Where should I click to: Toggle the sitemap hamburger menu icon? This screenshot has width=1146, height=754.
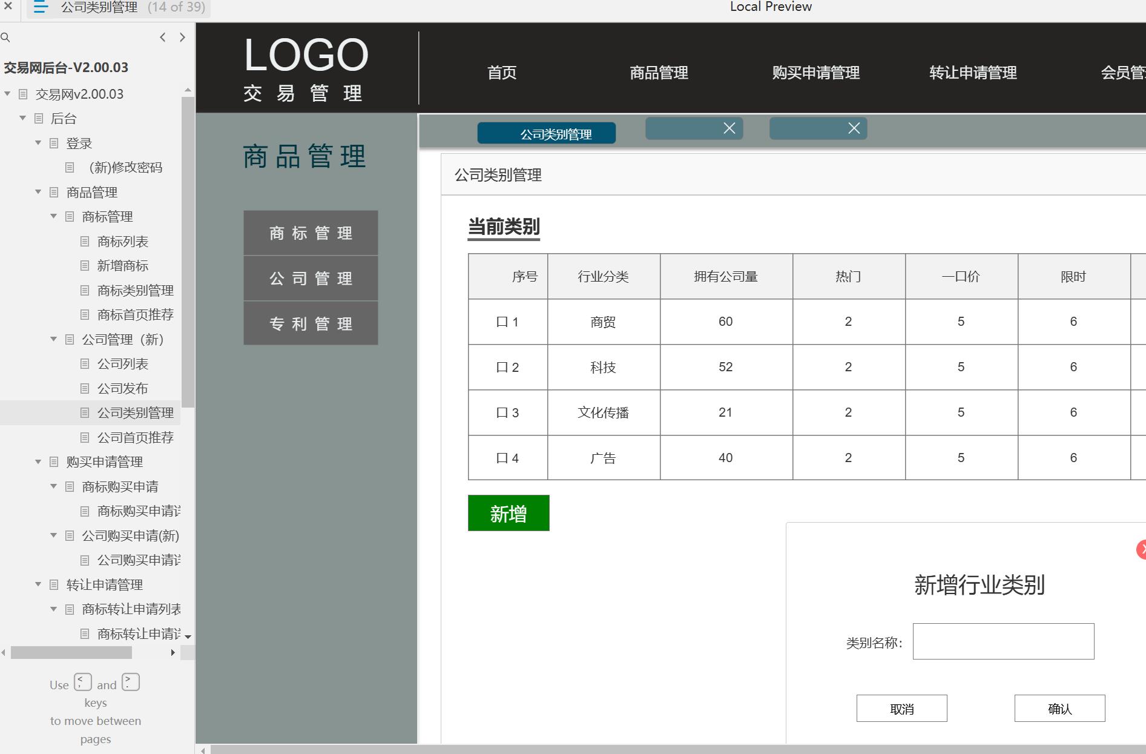click(x=41, y=7)
